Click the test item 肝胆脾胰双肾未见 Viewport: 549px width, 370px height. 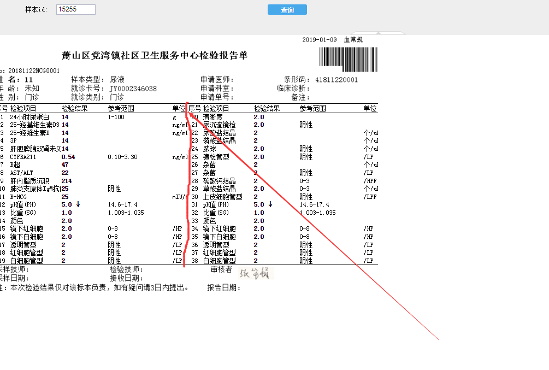36,149
